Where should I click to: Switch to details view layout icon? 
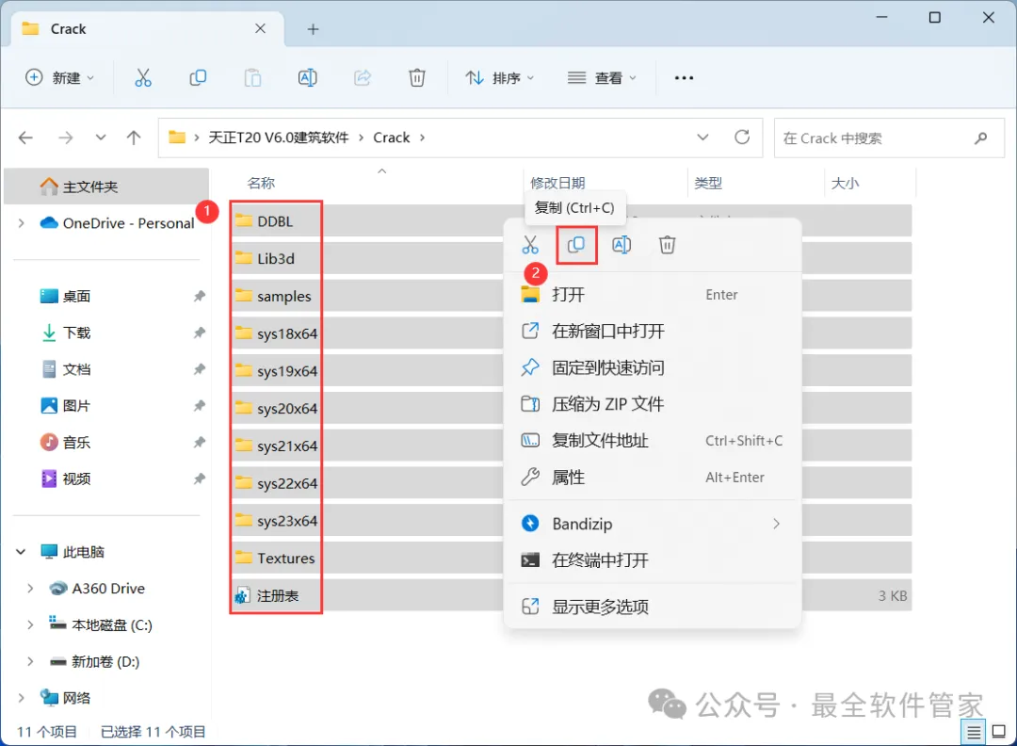pos(974,733)
